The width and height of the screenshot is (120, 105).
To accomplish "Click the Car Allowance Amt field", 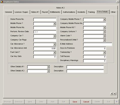I will click(45, 48).
